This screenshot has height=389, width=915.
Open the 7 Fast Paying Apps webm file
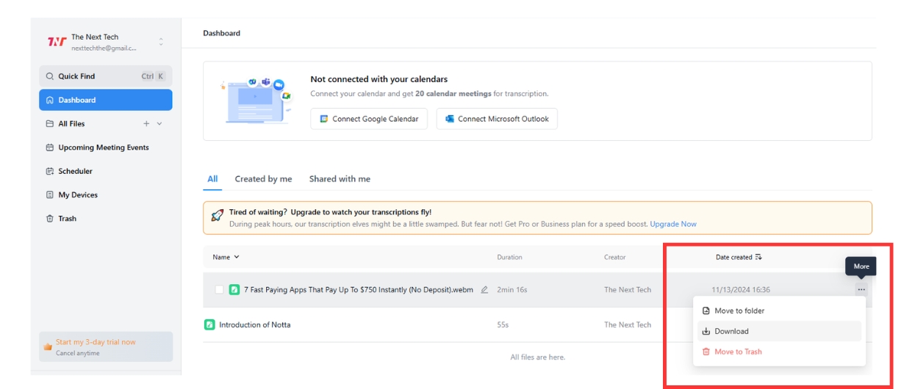[x=359, y=290]
